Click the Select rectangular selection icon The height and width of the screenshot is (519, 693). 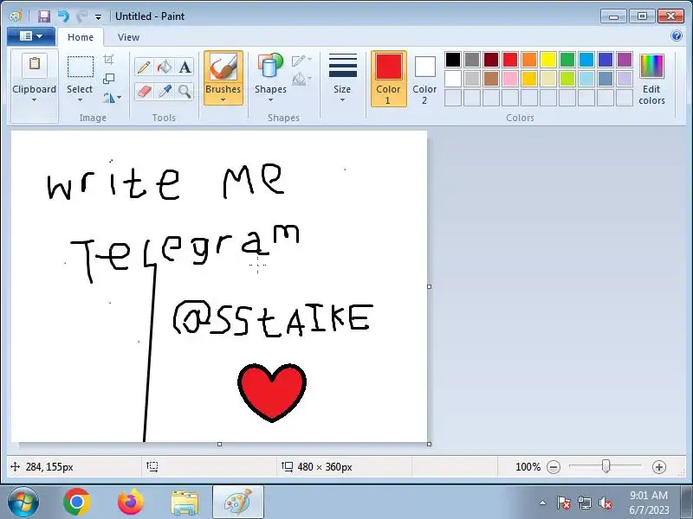click(80, 67)
